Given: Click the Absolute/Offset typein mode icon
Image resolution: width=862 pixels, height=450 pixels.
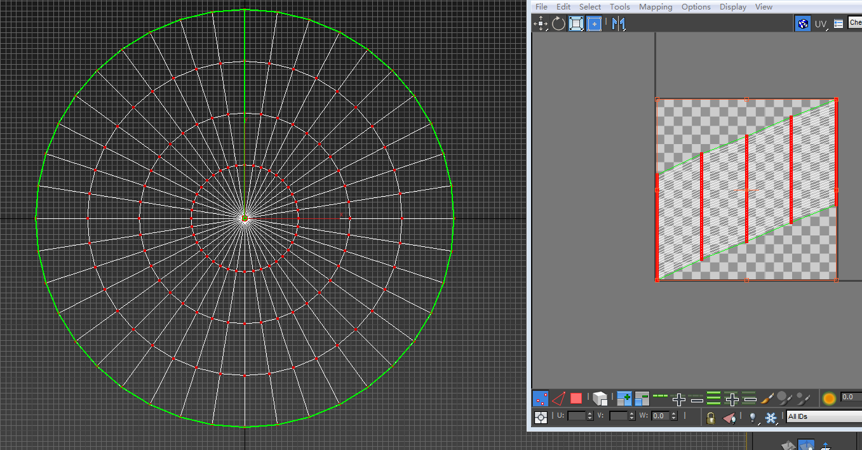Looking at the screenshot, I should coord(541,417).
